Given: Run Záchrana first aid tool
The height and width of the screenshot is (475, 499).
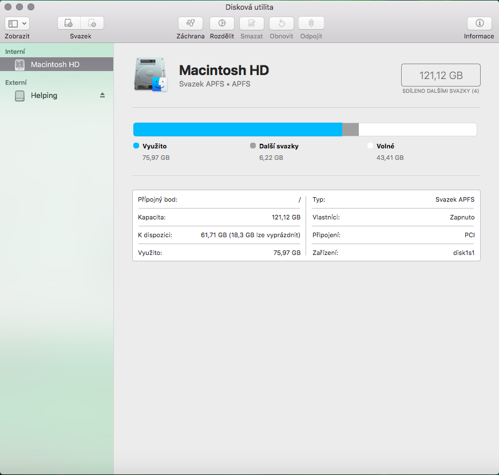Looking at the screenshot, I should coord(191,23).
